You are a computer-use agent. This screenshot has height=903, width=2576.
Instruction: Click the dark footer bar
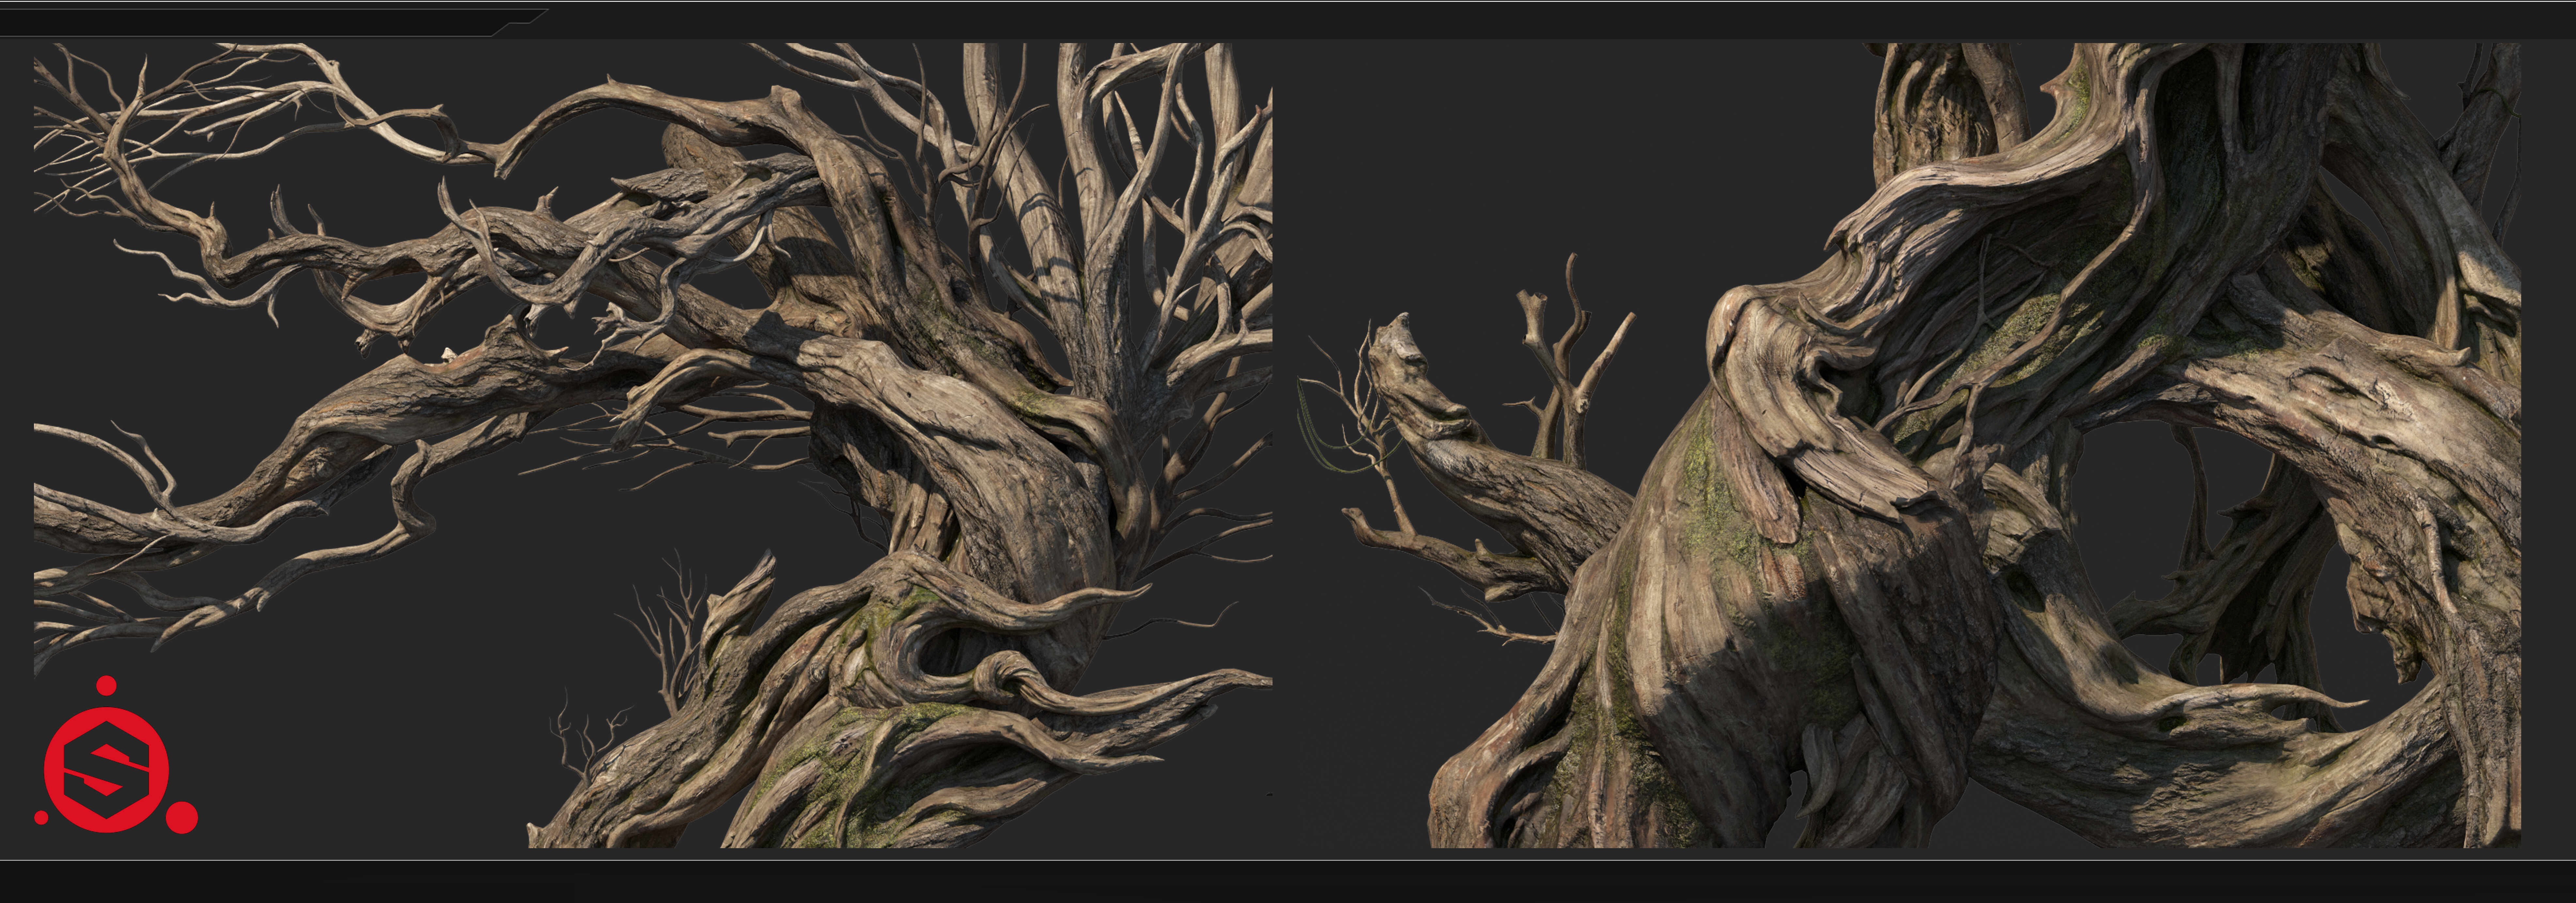pyautogui.click(x=1288, y=881)
